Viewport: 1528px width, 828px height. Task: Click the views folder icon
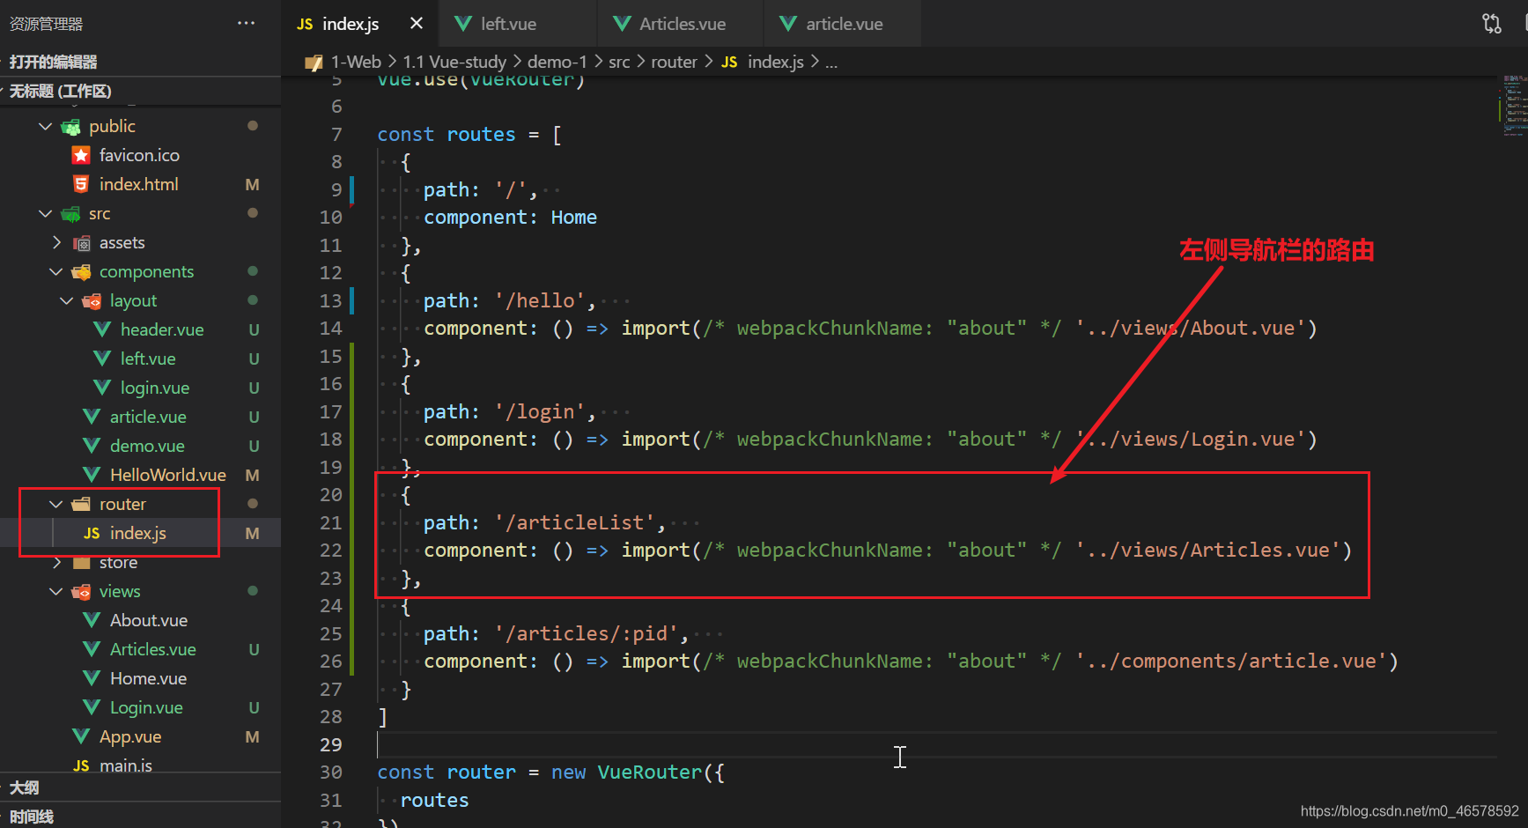pos(81,591)
